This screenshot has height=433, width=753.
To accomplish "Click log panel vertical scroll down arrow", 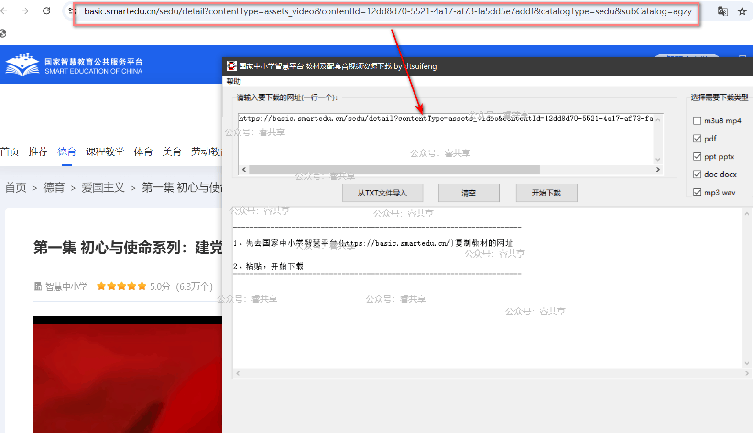I will (x=747, y=363).
